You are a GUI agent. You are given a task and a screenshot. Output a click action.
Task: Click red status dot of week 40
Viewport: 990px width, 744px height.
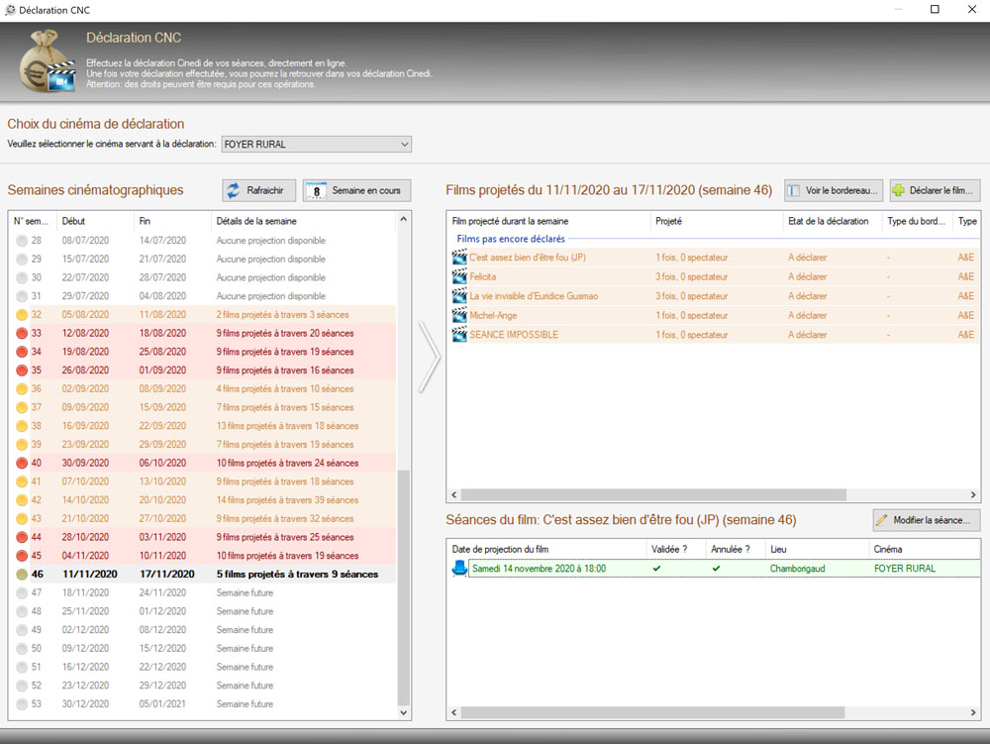(x=22, y=463)
